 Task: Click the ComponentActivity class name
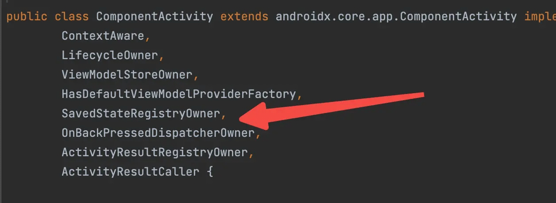(x=154, y=17)
